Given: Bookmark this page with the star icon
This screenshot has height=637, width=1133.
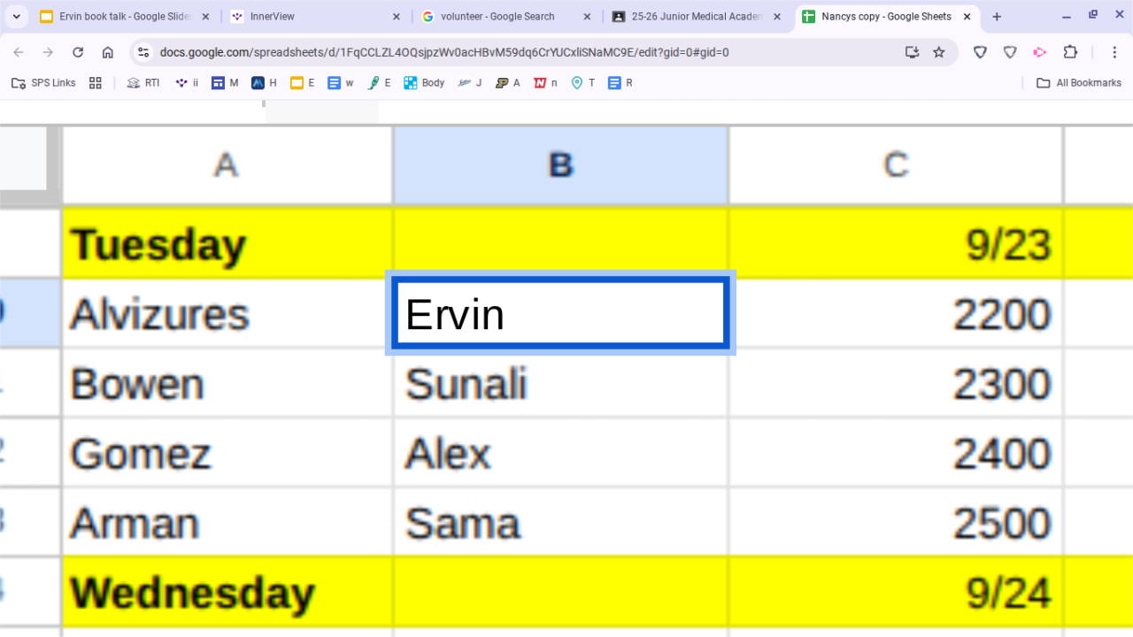Looking at the screenshot, I should 939,52.
